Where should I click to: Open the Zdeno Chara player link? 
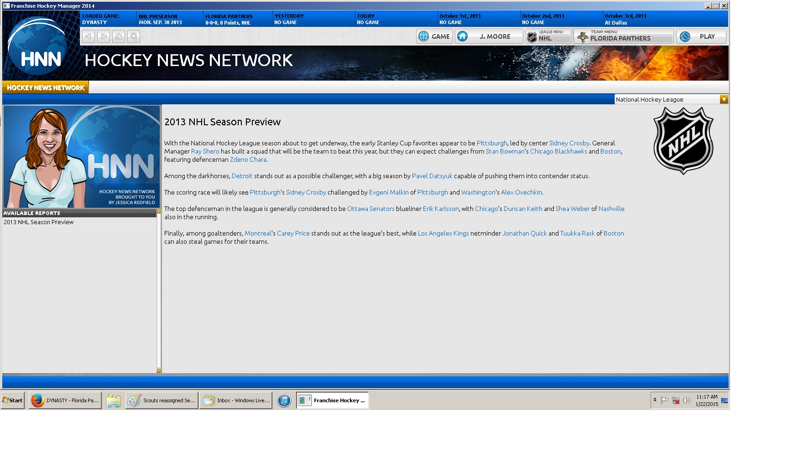[248, 159]
